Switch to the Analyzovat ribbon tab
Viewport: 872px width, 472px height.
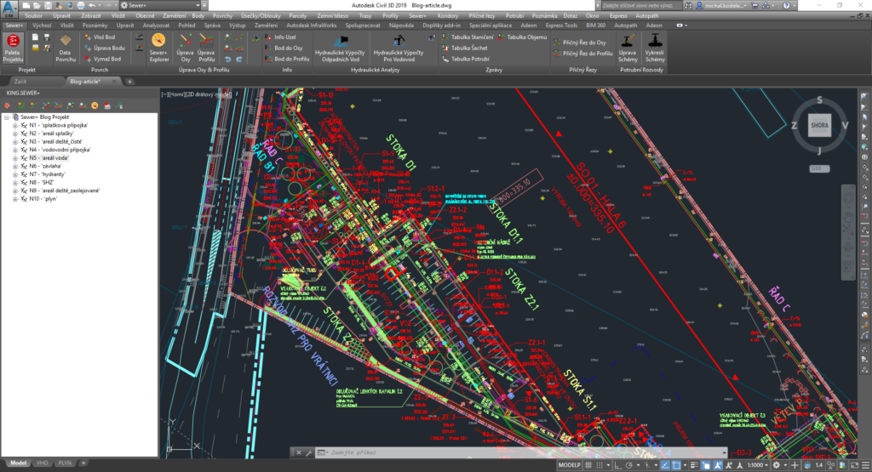[156, 25]
